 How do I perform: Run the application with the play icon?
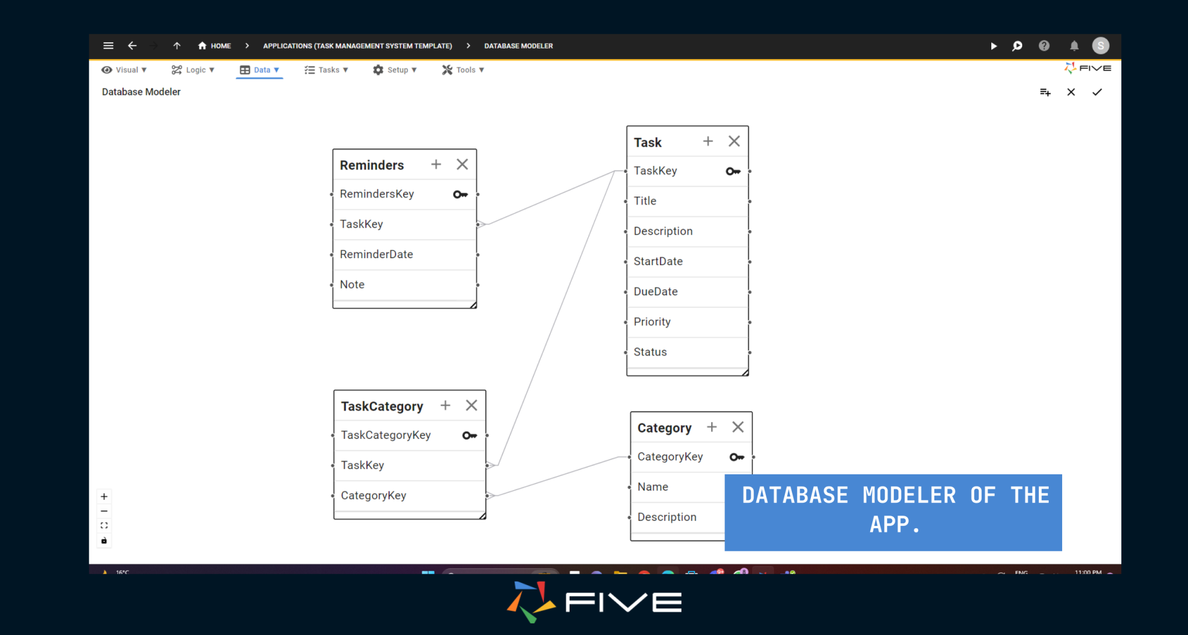coord(994,46)
